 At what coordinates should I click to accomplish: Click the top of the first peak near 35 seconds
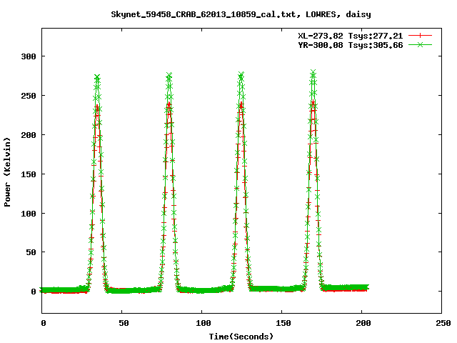tap(97, 77)
